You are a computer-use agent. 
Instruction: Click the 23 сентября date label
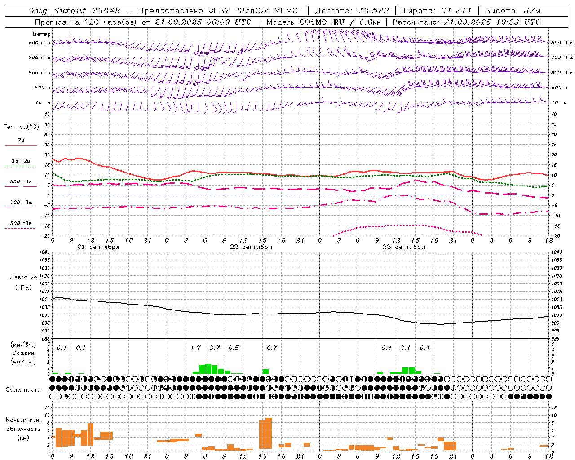(x=403, y=247)
